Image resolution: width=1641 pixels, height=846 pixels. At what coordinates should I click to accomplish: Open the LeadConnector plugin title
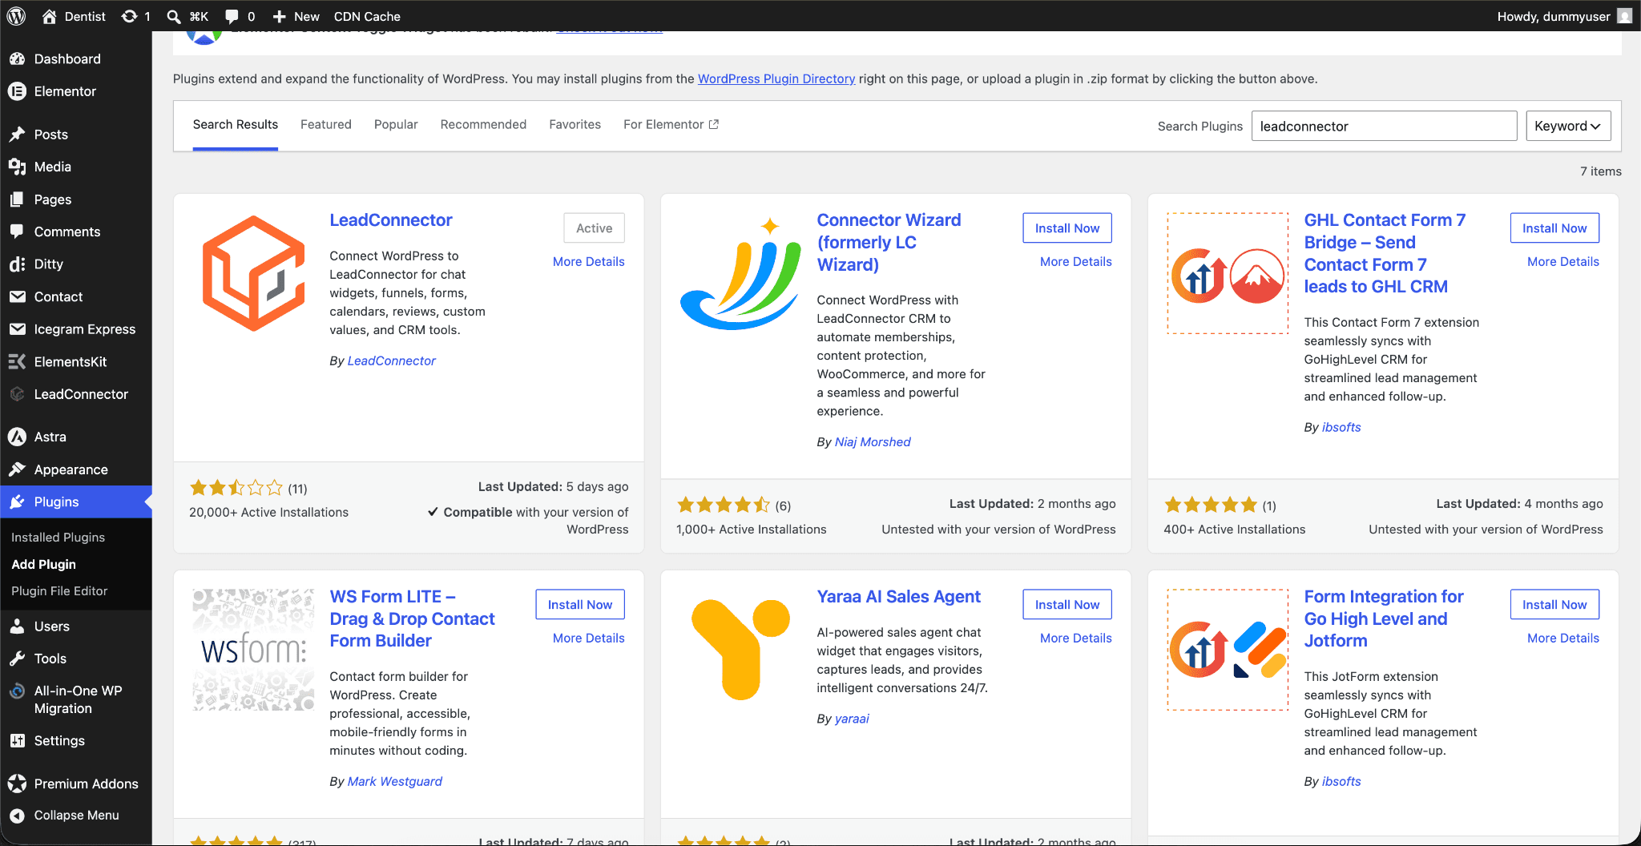(x=391, y=220)
